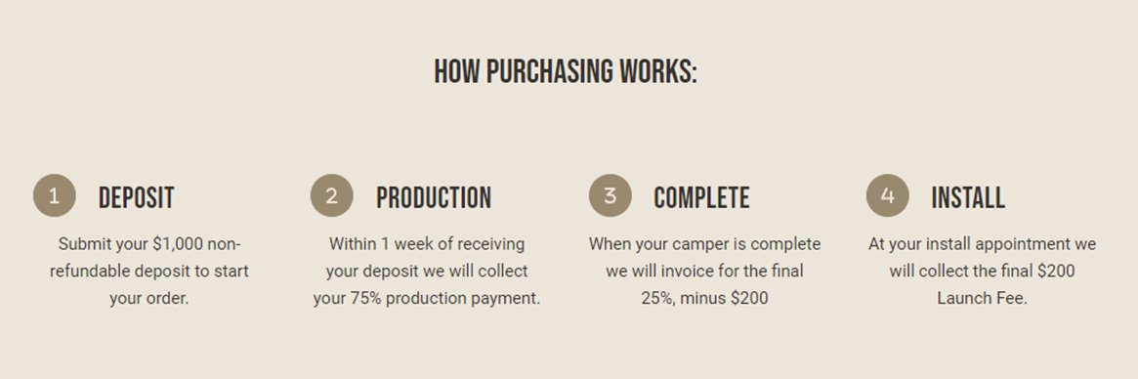Click the step 3 circle icon
The height and width of the screenshot is (379, 1138).
coord(610,195)
